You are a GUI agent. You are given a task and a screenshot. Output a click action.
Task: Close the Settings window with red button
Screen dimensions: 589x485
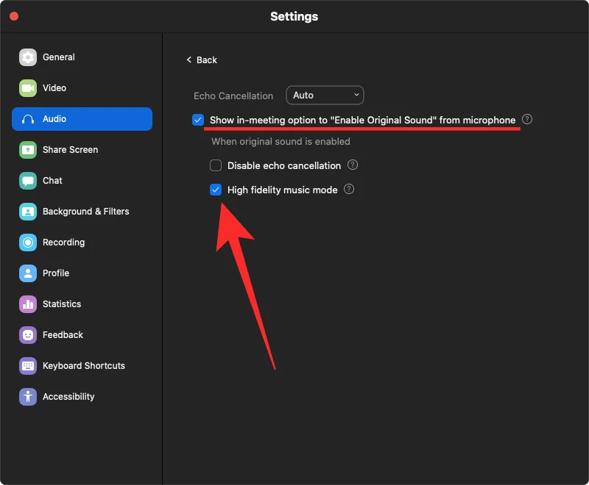pyautogui.click(x=14, y=16)
